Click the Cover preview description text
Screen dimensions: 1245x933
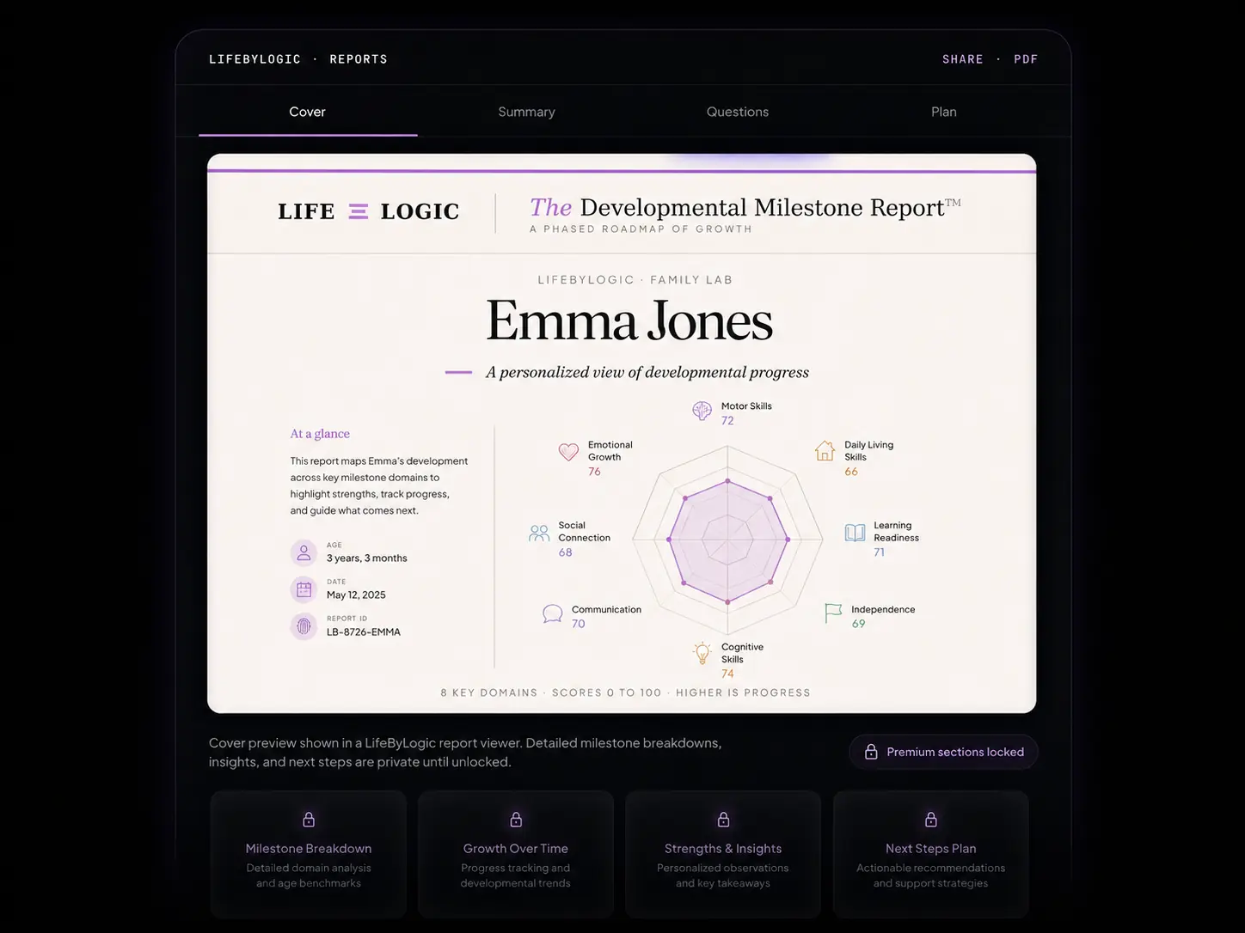pyautogui.click(x=465, y=753)
